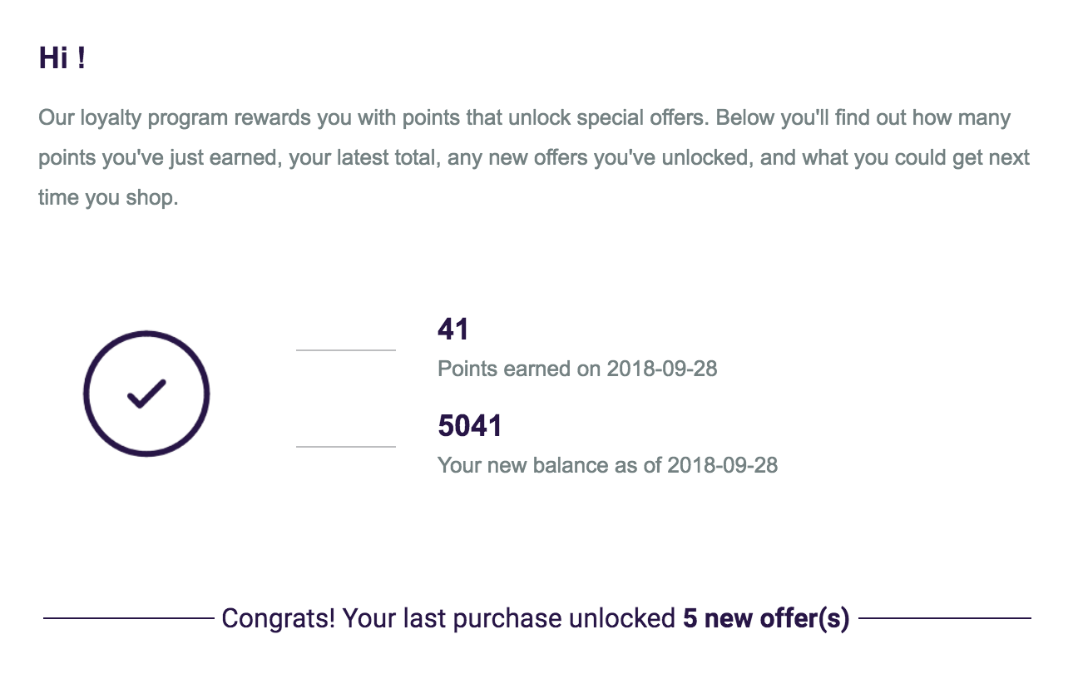Click the 41 points earned number

pos(453,330)
